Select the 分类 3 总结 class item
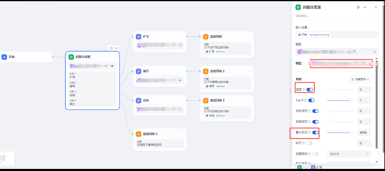 (92, 94)
